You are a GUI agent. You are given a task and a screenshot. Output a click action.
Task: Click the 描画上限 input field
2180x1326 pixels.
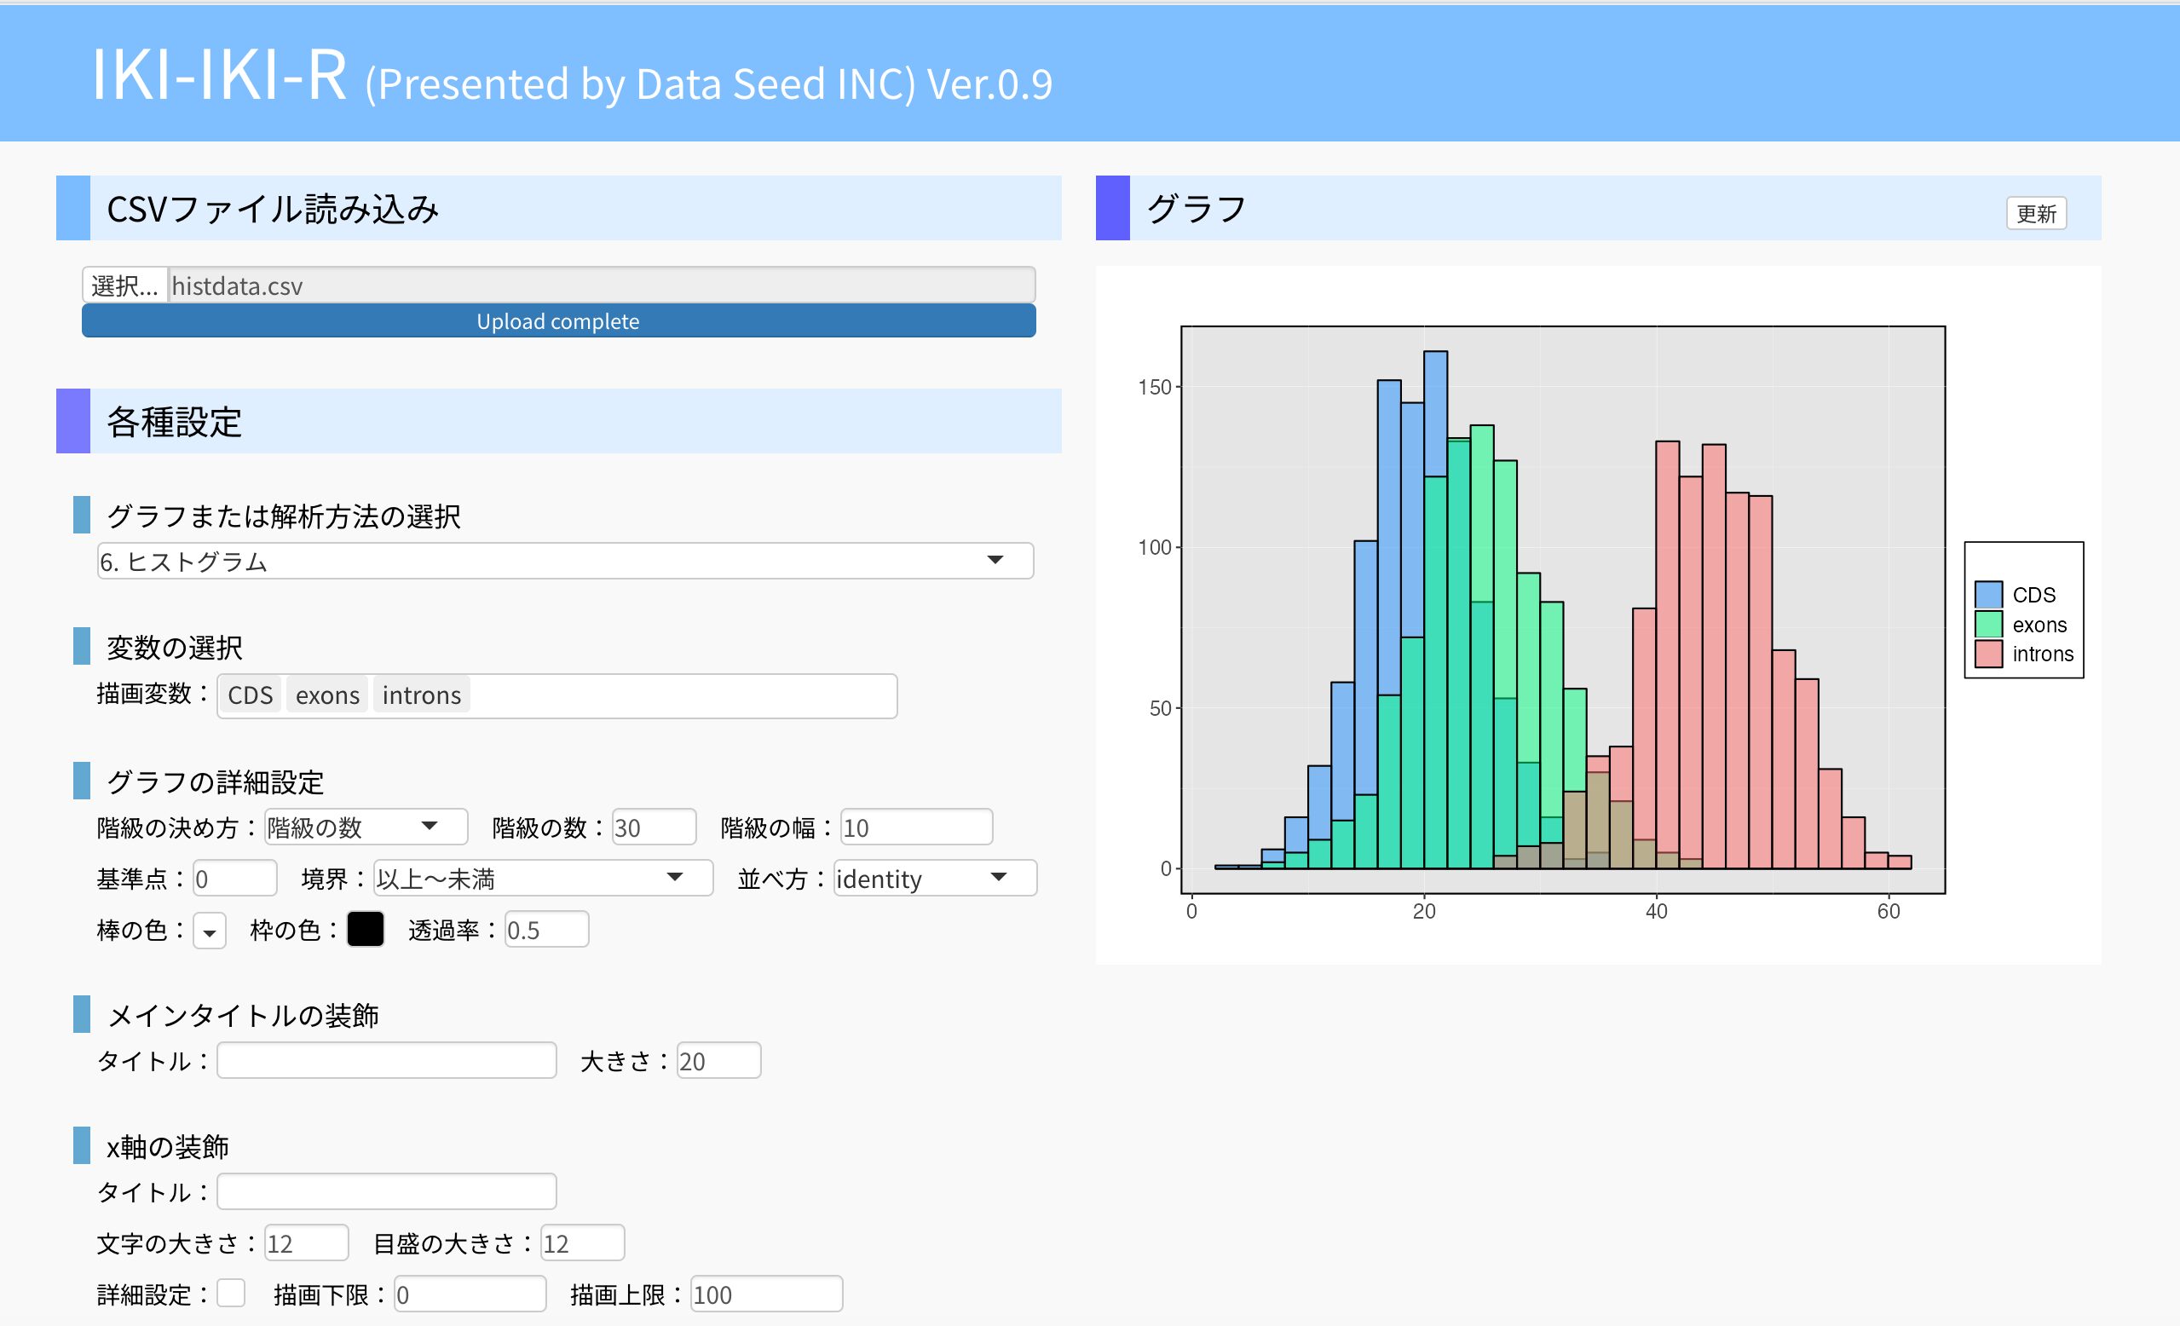pos(766,1294)
